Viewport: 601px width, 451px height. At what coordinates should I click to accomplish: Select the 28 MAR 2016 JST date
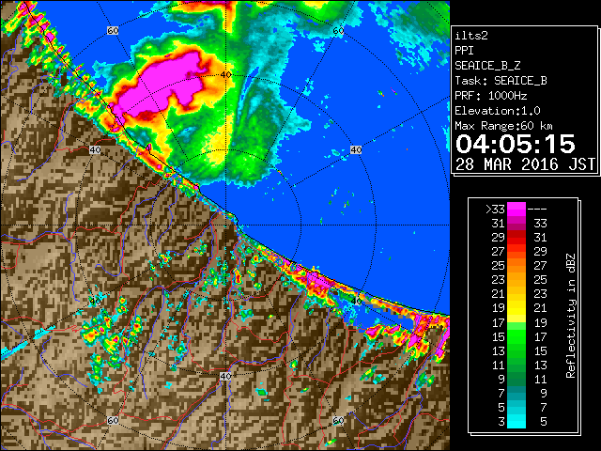pos(525,164)
